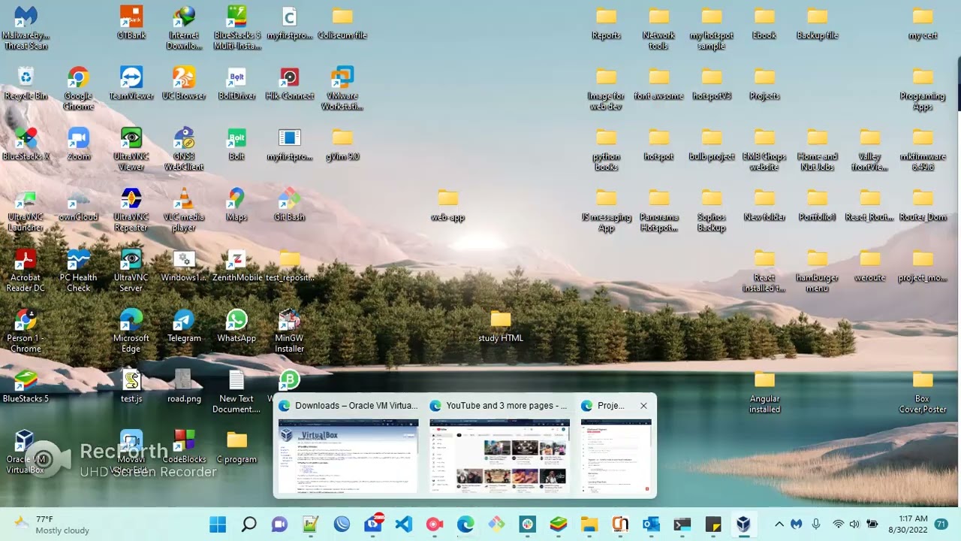Open the clock and date flyout
This screenshot has height=541, width=961.
point(908,524)
